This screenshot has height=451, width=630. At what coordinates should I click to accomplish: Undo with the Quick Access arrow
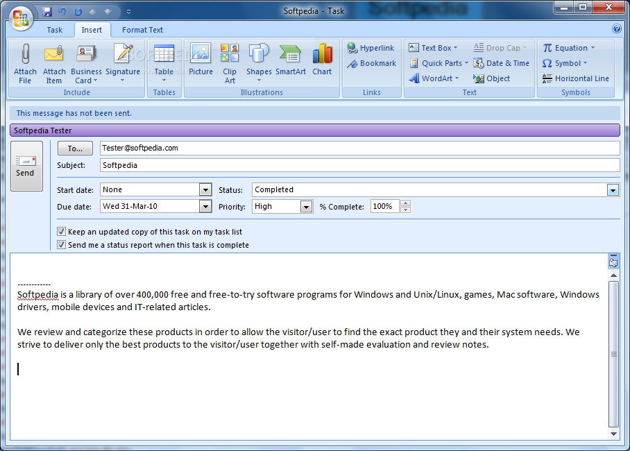pos(62,12)
